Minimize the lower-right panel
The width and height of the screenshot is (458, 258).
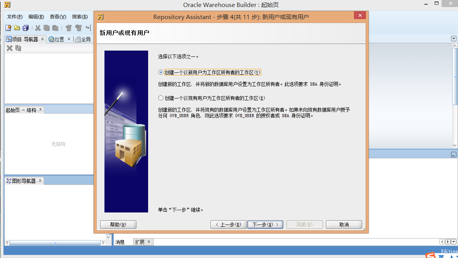click(454, 154)
